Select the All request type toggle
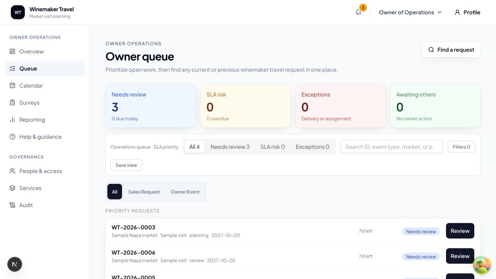The height and width of the screenshot is (279, 496). (115, 192)
